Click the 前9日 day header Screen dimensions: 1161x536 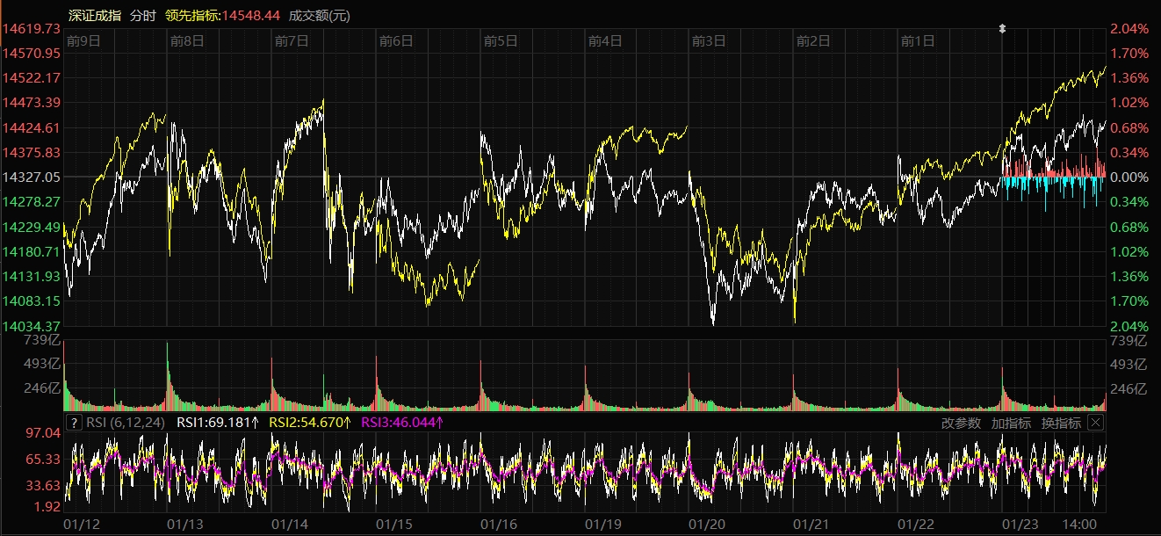[83, 40]
